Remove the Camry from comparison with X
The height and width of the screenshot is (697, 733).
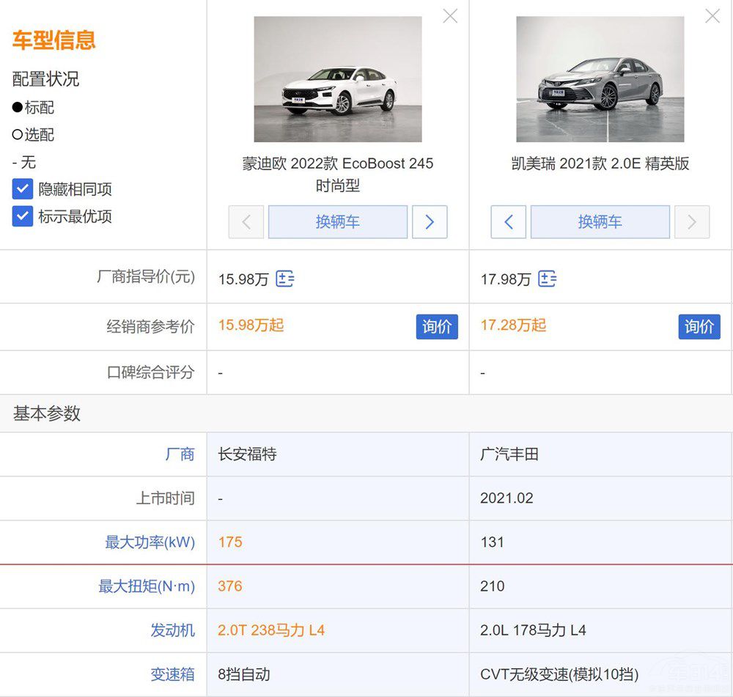pyautogui.click(x=712, y=16)
